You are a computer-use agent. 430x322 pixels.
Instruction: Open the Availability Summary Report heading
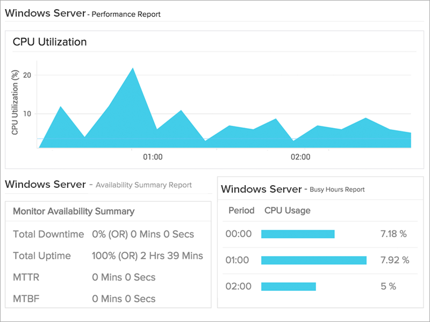tap(98, 185)
